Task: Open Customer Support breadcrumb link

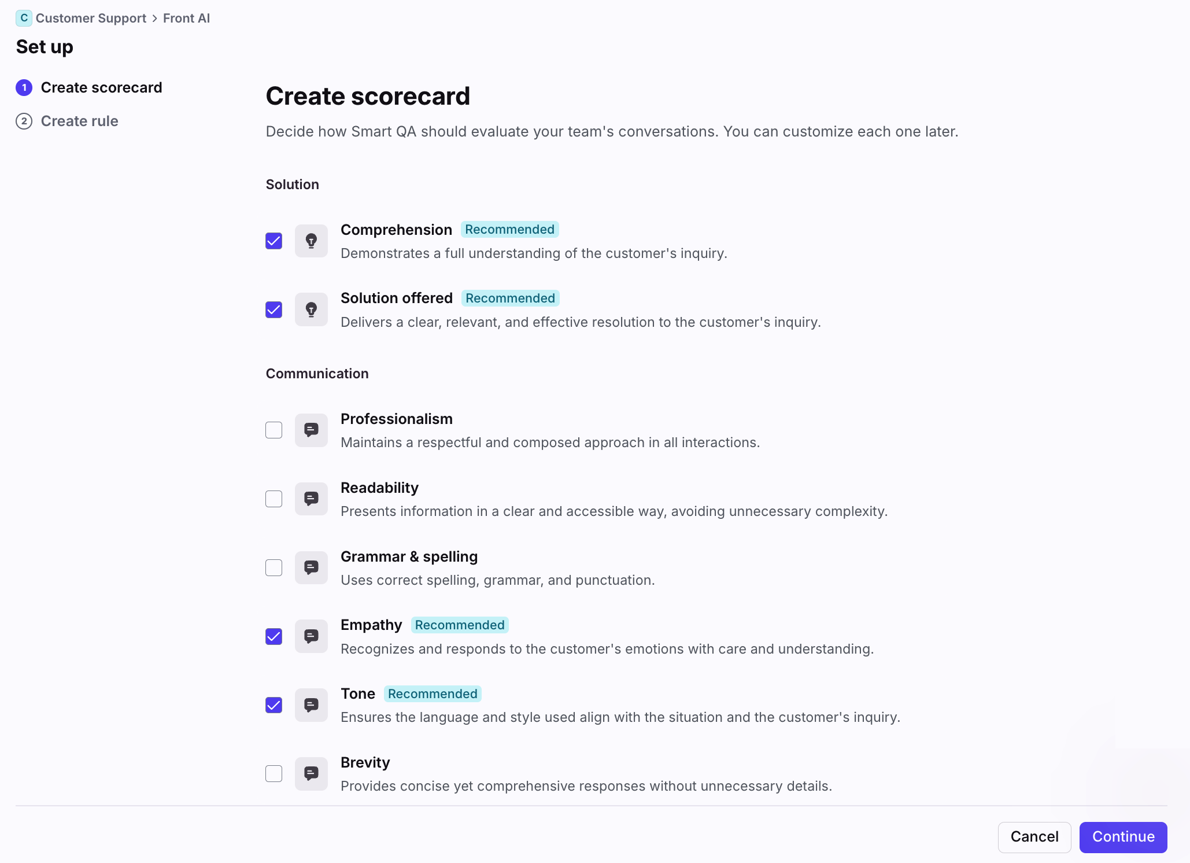Action: point(91,18)
